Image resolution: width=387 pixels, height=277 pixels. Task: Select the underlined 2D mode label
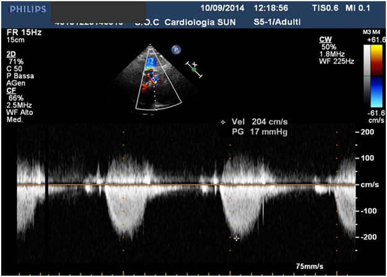[x=12, y=54]
